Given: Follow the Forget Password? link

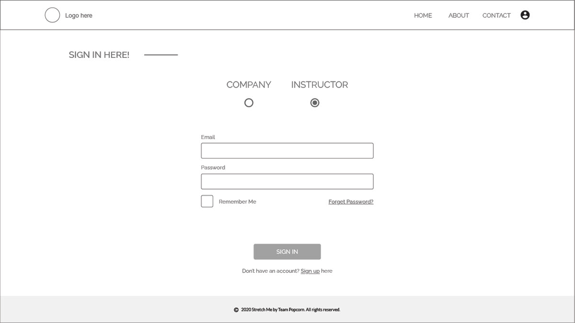Looking at the screenshot, I should [351, 202].
